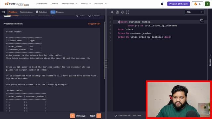Open the notifications bell

[x=162, y=4]
